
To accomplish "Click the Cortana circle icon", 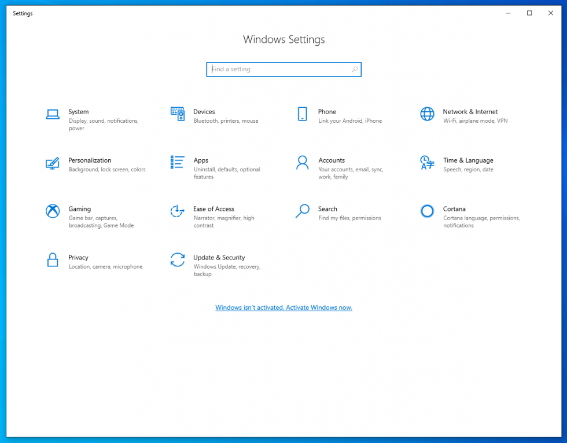I will [427, 211].
